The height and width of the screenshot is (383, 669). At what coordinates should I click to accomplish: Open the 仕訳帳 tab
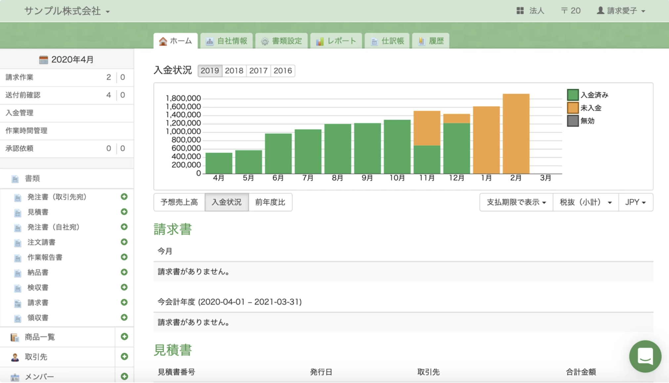[387, 41]
